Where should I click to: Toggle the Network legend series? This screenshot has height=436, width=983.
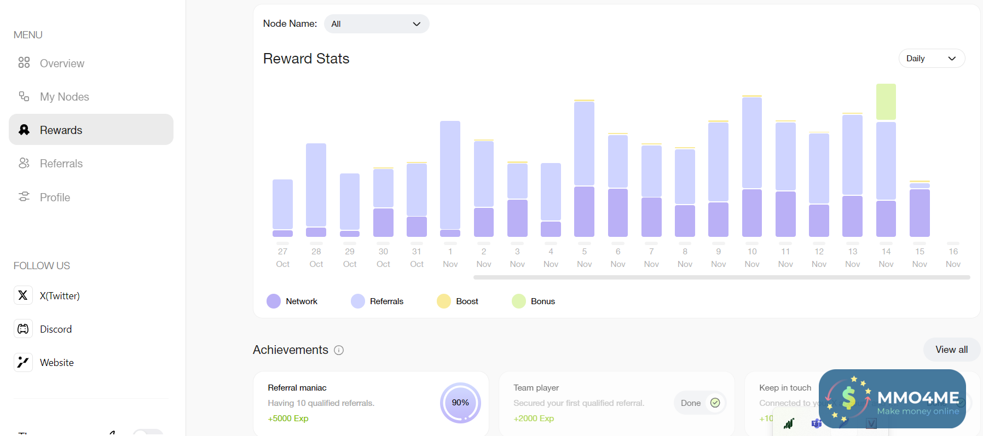(x=292, y=301)
